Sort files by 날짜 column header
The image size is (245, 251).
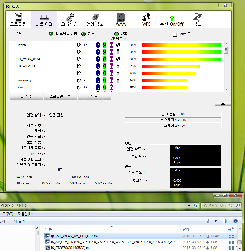coord(186,229)
